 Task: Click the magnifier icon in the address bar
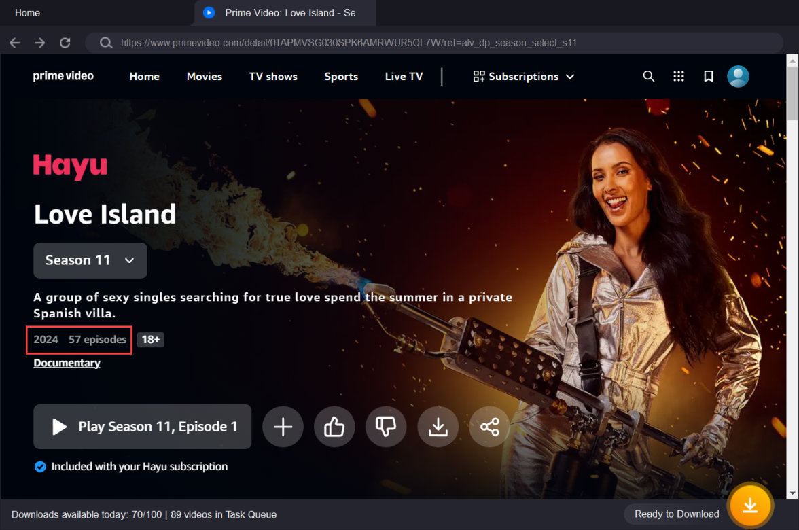coord(106,43)
